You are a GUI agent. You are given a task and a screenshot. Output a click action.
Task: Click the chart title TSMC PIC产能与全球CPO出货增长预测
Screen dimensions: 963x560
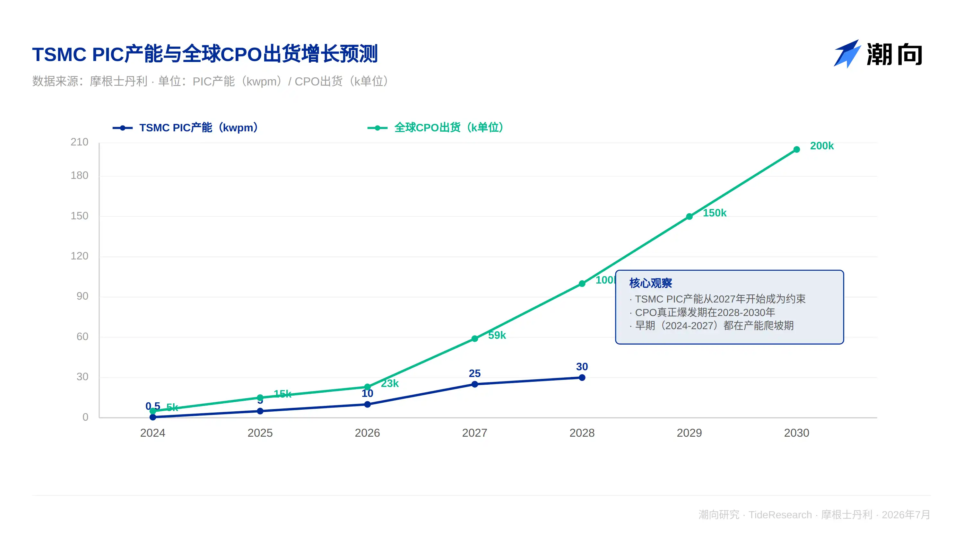pyautogui.click(x=205, y=54)
